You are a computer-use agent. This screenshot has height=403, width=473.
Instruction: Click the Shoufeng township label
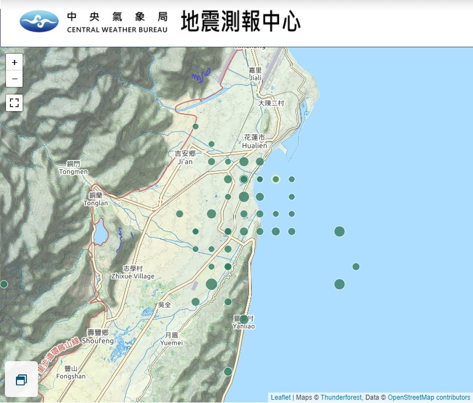(98, 336)
